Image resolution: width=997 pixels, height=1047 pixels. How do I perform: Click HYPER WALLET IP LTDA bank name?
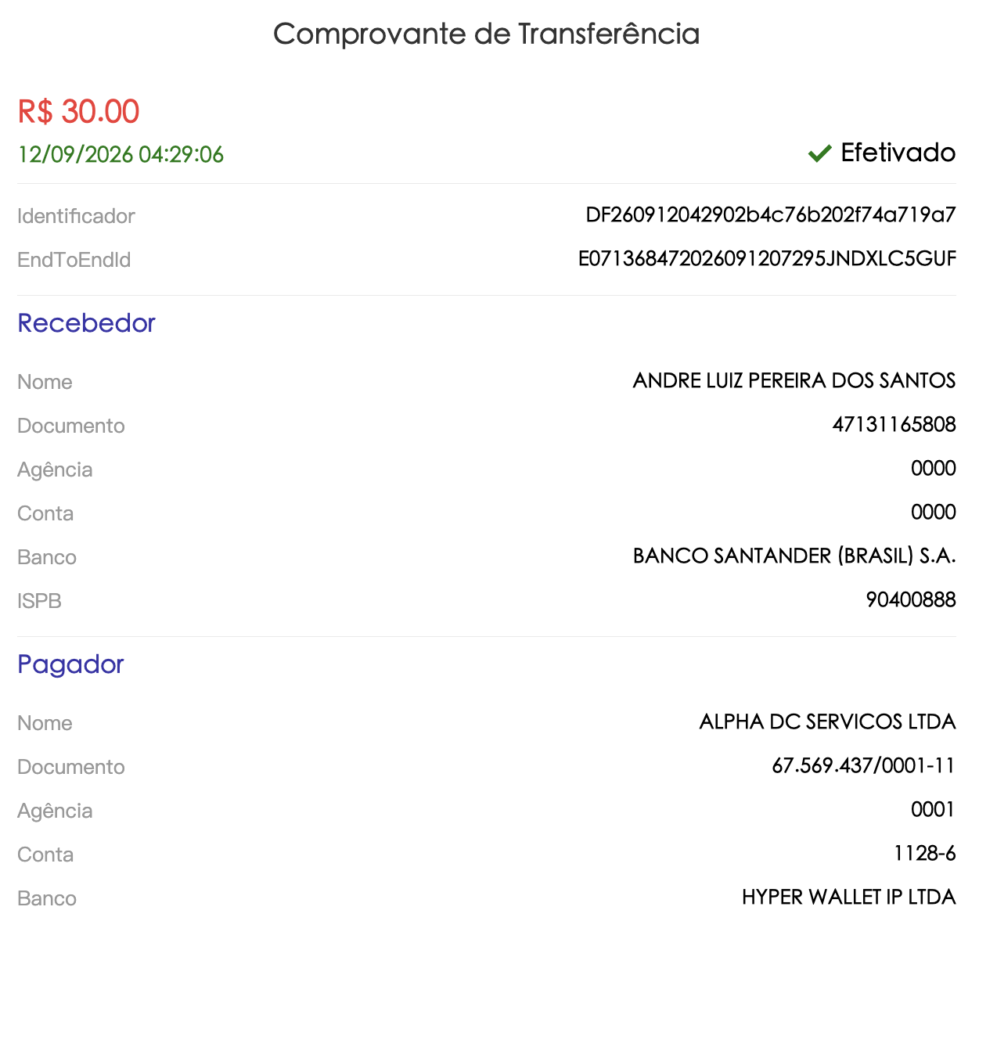849,898
